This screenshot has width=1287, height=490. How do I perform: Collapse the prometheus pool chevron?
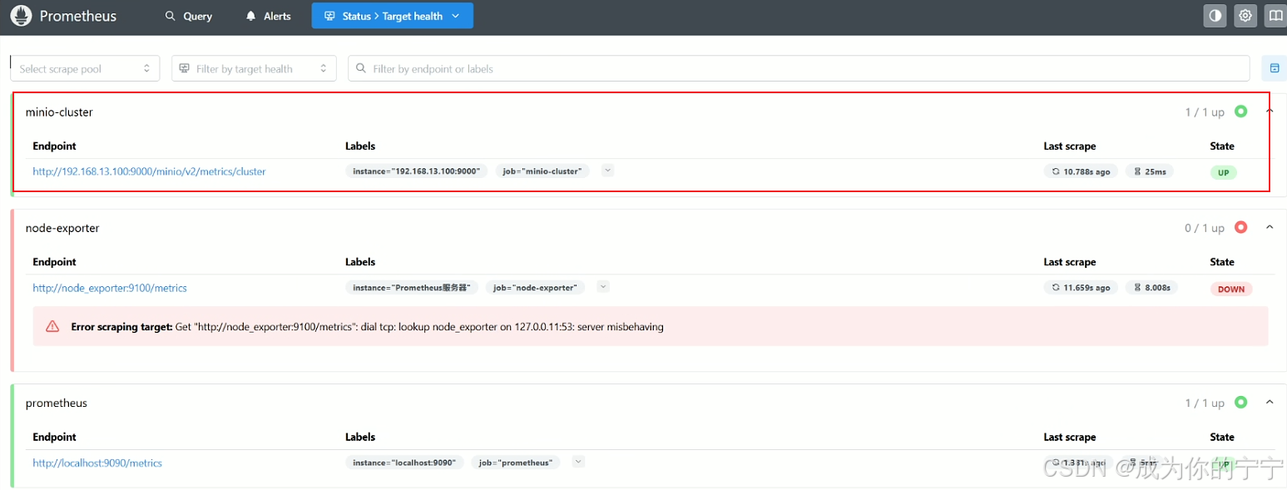pos(1269,403)
